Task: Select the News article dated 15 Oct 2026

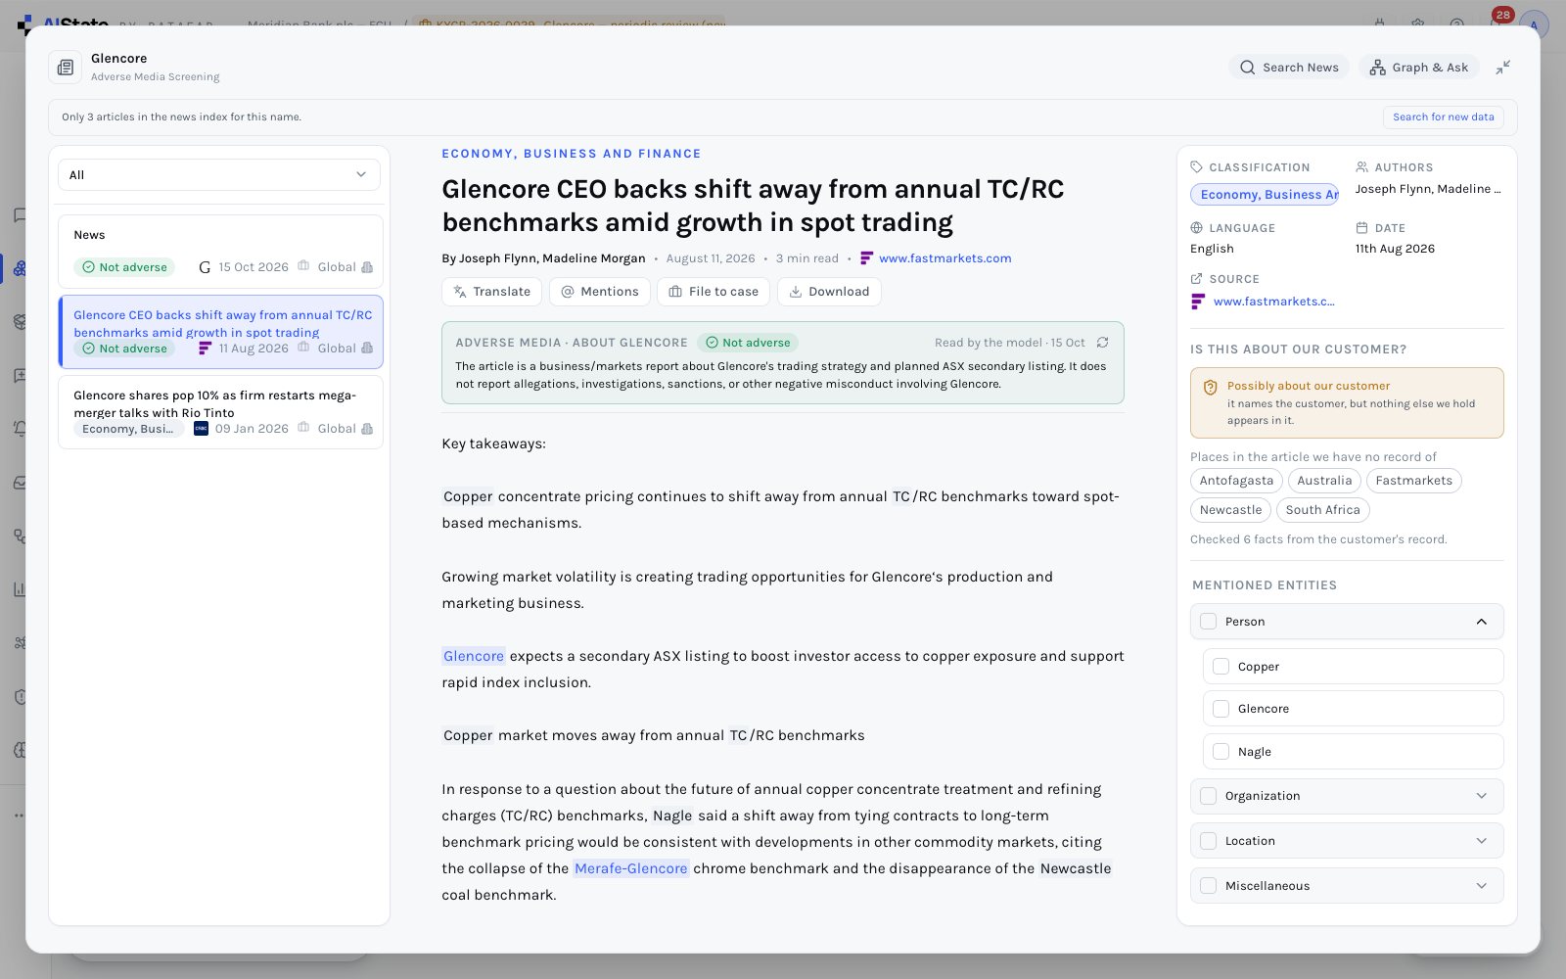Action: [x=220, y=251]
